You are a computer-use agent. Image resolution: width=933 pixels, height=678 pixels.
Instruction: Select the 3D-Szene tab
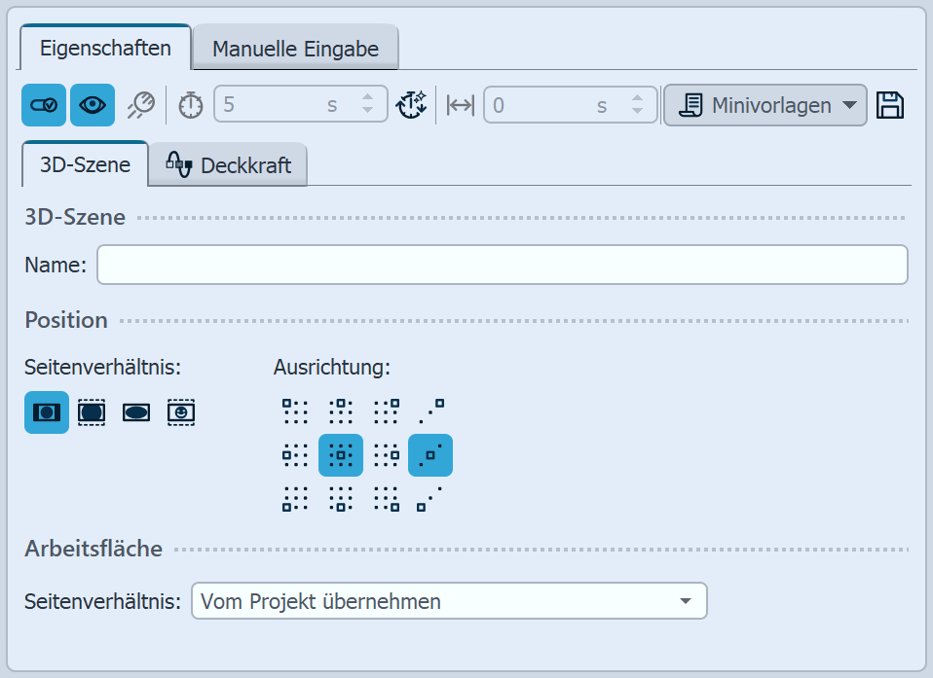click(x=85, y=164)
